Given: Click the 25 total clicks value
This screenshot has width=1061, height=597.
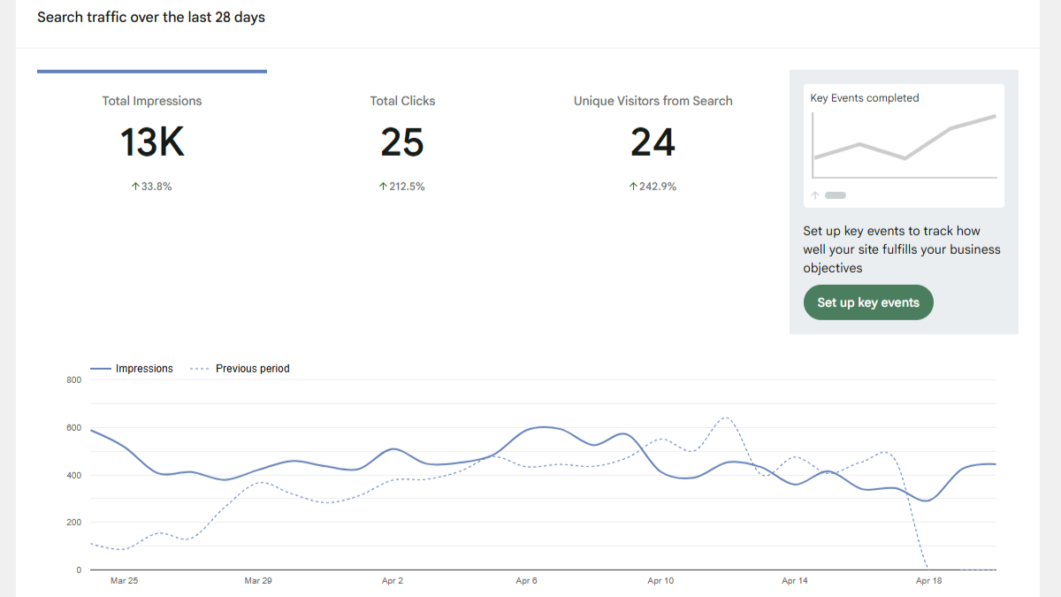Looking at the screenshot, I should [402, 142].
